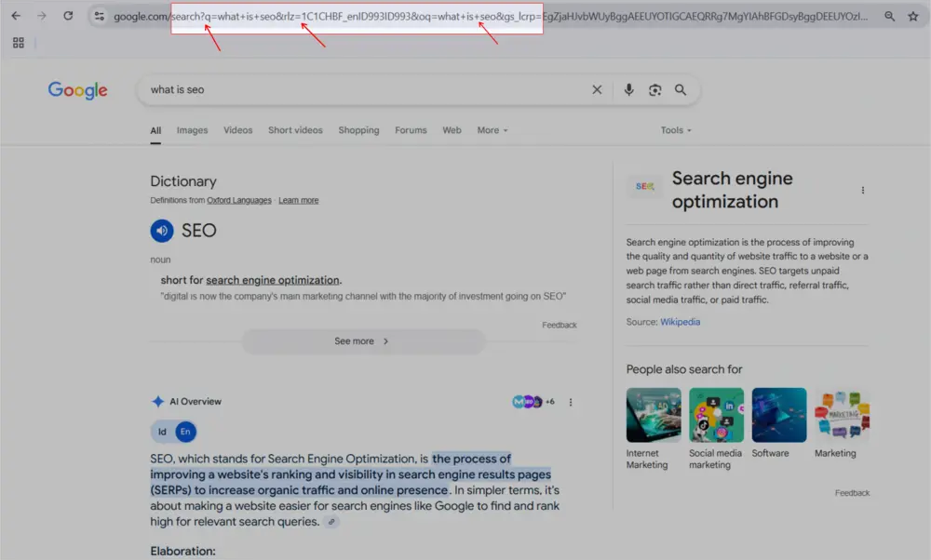Click the SEO headword in dictionary
This screenshot has height=560, width=931.
click(199, 231)
